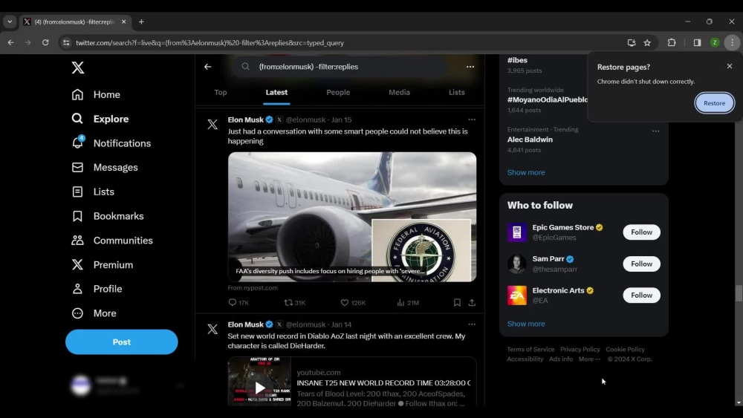Open Cookie Policy footer link
Image resolution: width=743 pixels, height=418 pixels.
point(625,350)
